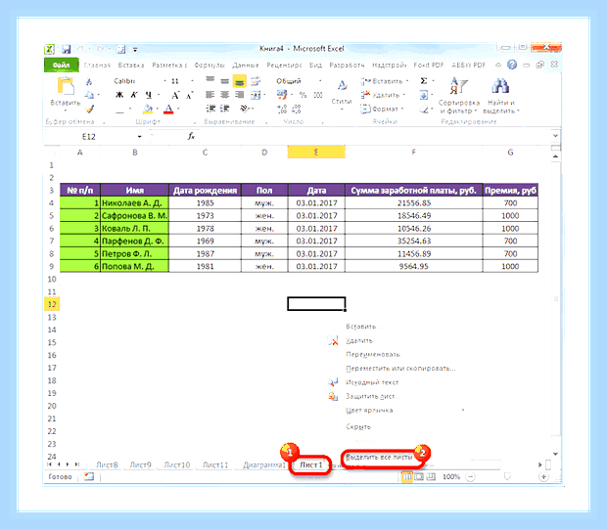Screen dimensions: 607x529
Task: Click the text orientation icon
Action: pyautogui.click(x=245, y=110)
